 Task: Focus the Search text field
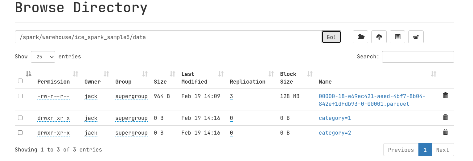pyautogui.click(x=418, y=57)
